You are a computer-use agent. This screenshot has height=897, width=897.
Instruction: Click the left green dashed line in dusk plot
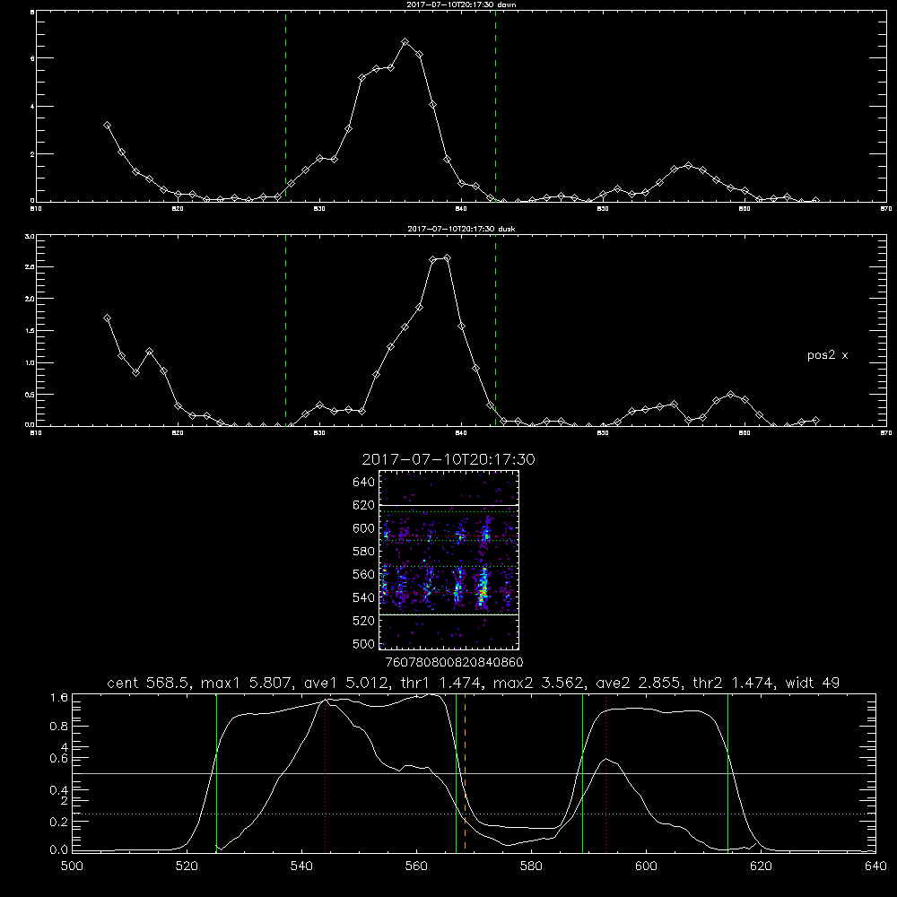pos(285,330)
